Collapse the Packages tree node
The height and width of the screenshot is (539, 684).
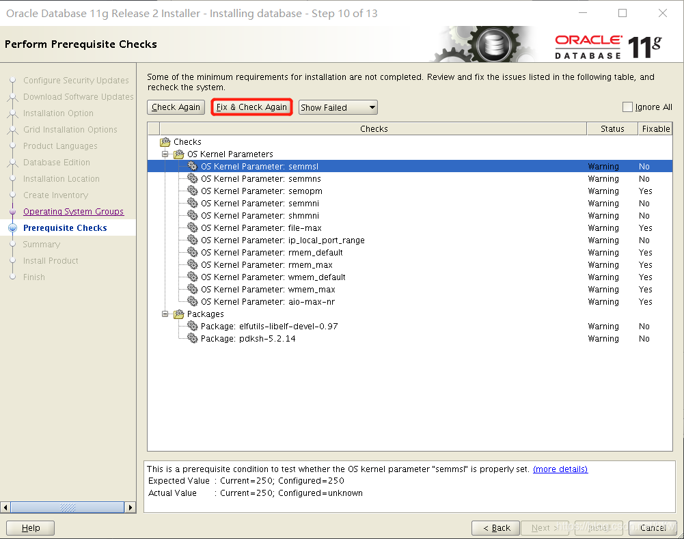(165, 314)
